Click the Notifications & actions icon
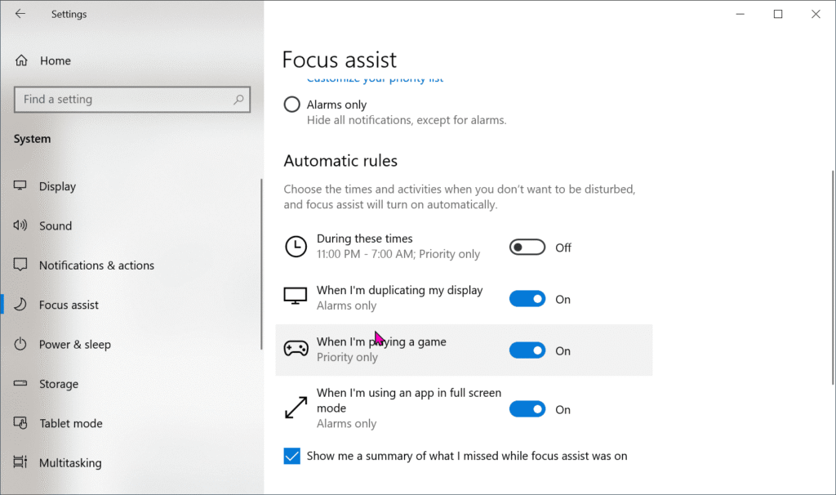Screen dimensions: 836x495 pyautogui.click(x=20, y=265)
